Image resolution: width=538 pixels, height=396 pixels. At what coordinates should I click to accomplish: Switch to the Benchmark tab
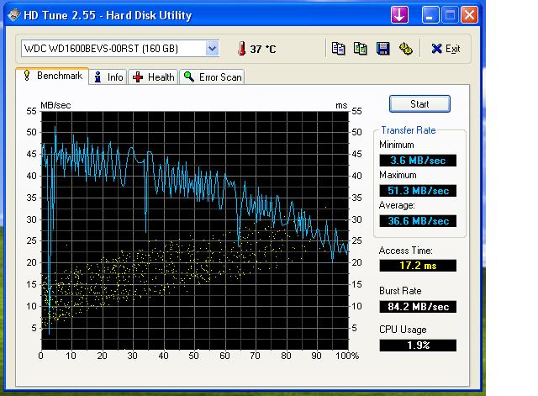coord(52,76)
